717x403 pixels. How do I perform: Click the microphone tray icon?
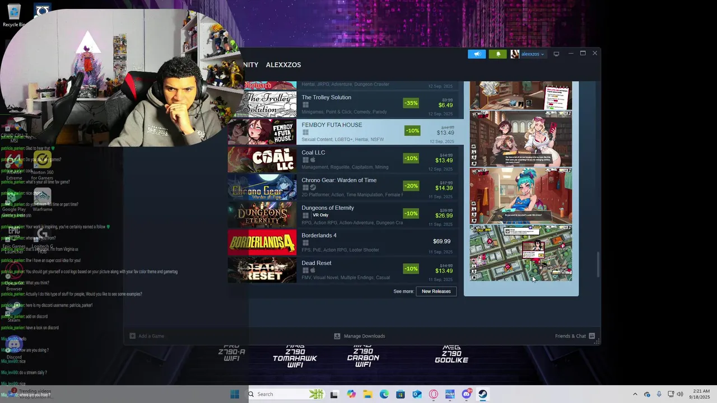point(659,394)
